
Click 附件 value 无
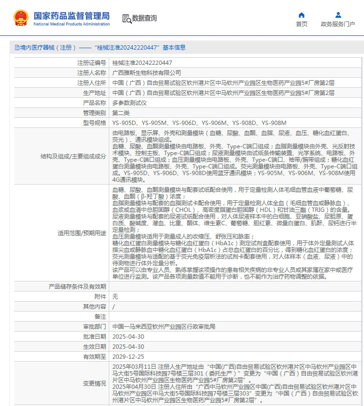point(115,297)
